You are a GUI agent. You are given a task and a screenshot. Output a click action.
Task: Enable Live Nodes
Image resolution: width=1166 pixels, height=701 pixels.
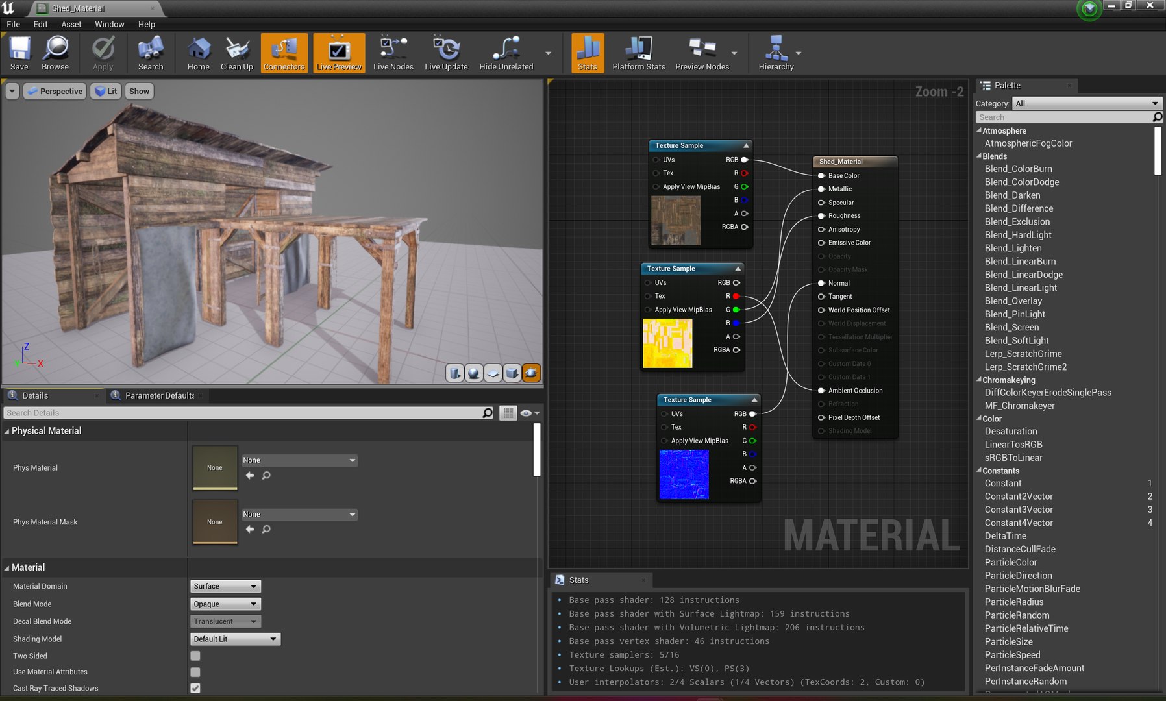tap(393, 53)
